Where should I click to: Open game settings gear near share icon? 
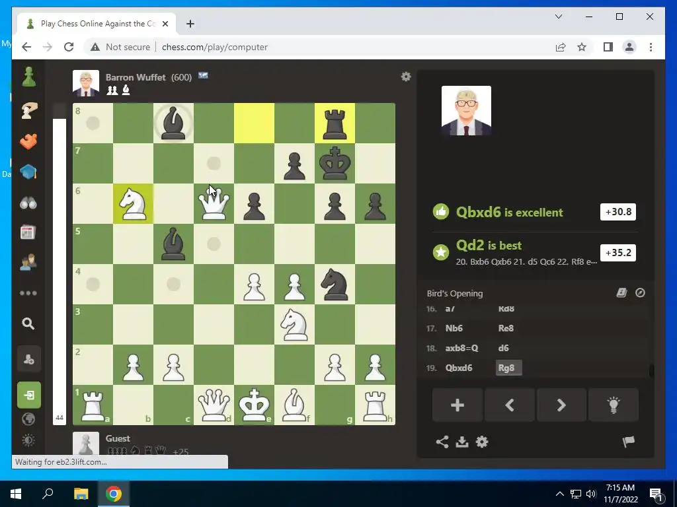(x=482, y=442)
